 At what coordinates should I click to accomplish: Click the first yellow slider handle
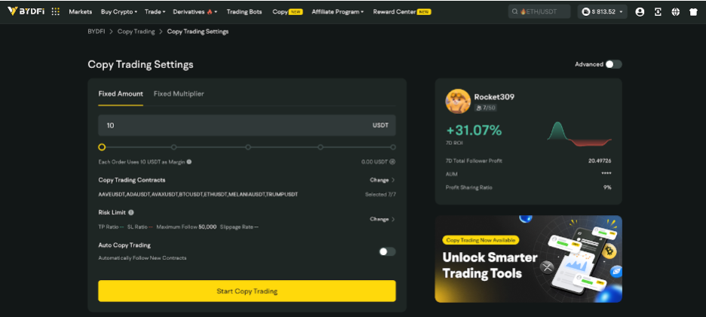pyautogui.click(x=102, y=147)
